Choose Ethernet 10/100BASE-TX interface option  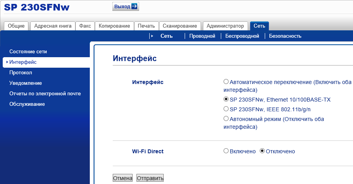226,99
